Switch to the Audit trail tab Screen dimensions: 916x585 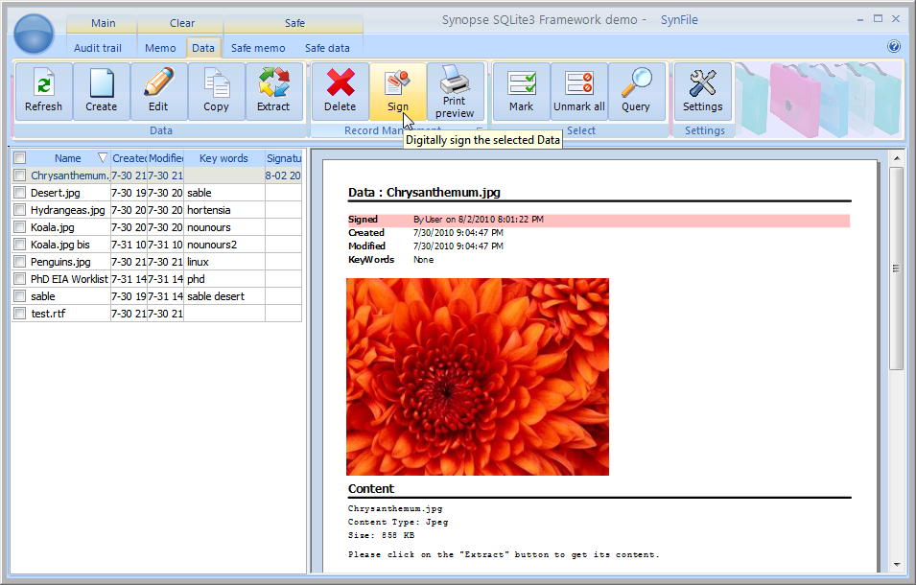(98, 48)
